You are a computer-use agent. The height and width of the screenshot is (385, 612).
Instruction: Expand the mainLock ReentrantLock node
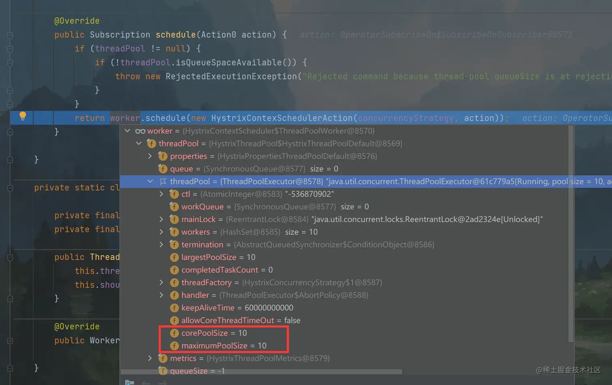161,219
